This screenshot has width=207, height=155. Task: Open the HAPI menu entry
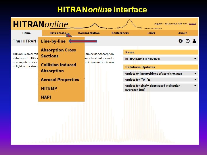[x=46, y=97]
